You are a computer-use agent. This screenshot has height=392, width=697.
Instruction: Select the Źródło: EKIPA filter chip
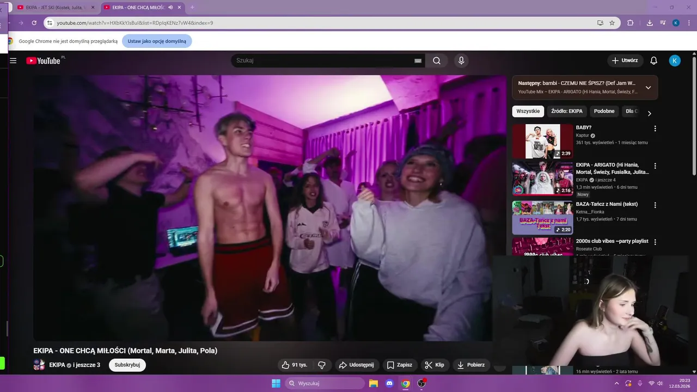[566, 111]
